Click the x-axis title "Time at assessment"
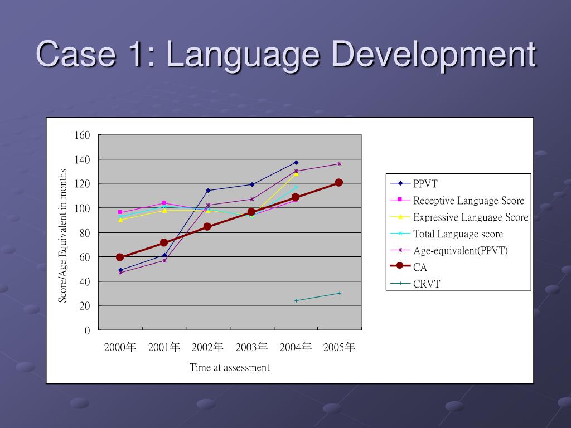Image resolution: width=571 pixels, height=428 pixels. 229,367
